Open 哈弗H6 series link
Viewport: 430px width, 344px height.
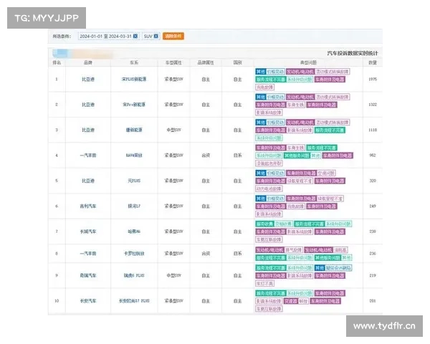(134, 231)
